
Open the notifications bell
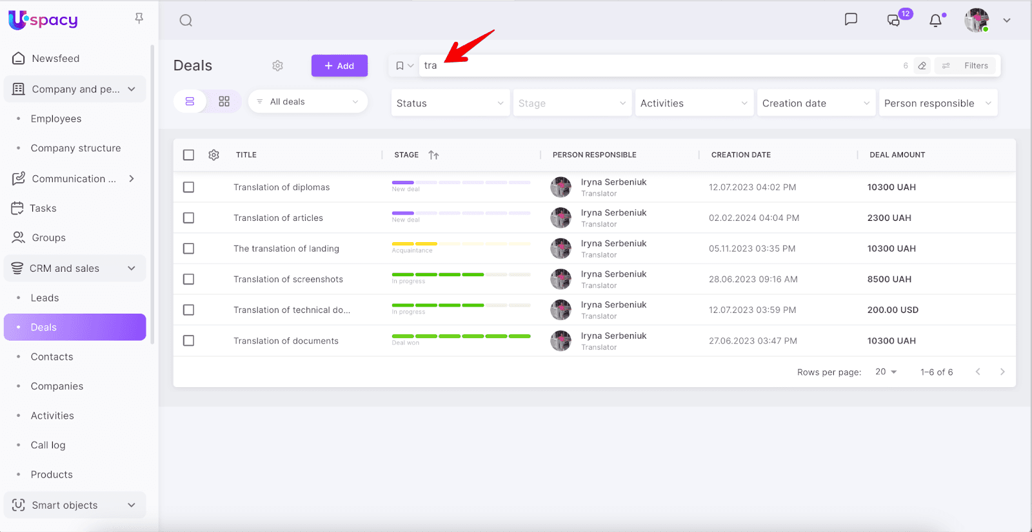(935, 21)
